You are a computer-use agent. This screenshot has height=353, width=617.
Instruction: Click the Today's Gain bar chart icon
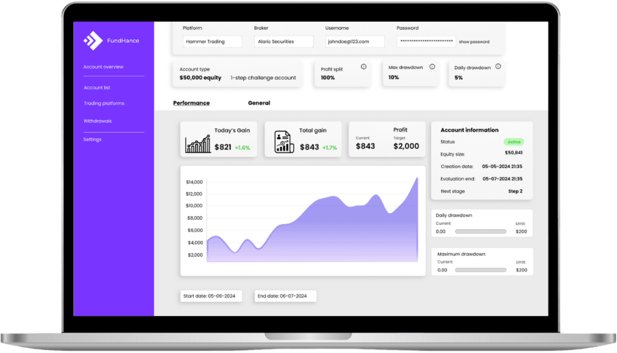point(198,144)
